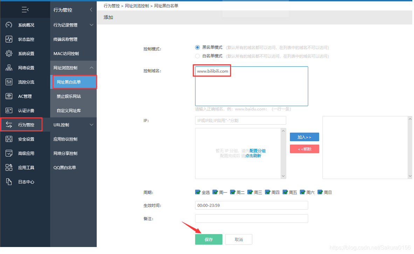Click the 日志中心 document icon
Viewport: 414px width, 254px height.
pyautogui.click(x=9, y=182)
